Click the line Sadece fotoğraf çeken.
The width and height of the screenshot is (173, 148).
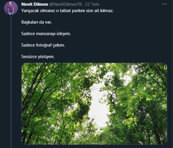[x=43, y=45]
